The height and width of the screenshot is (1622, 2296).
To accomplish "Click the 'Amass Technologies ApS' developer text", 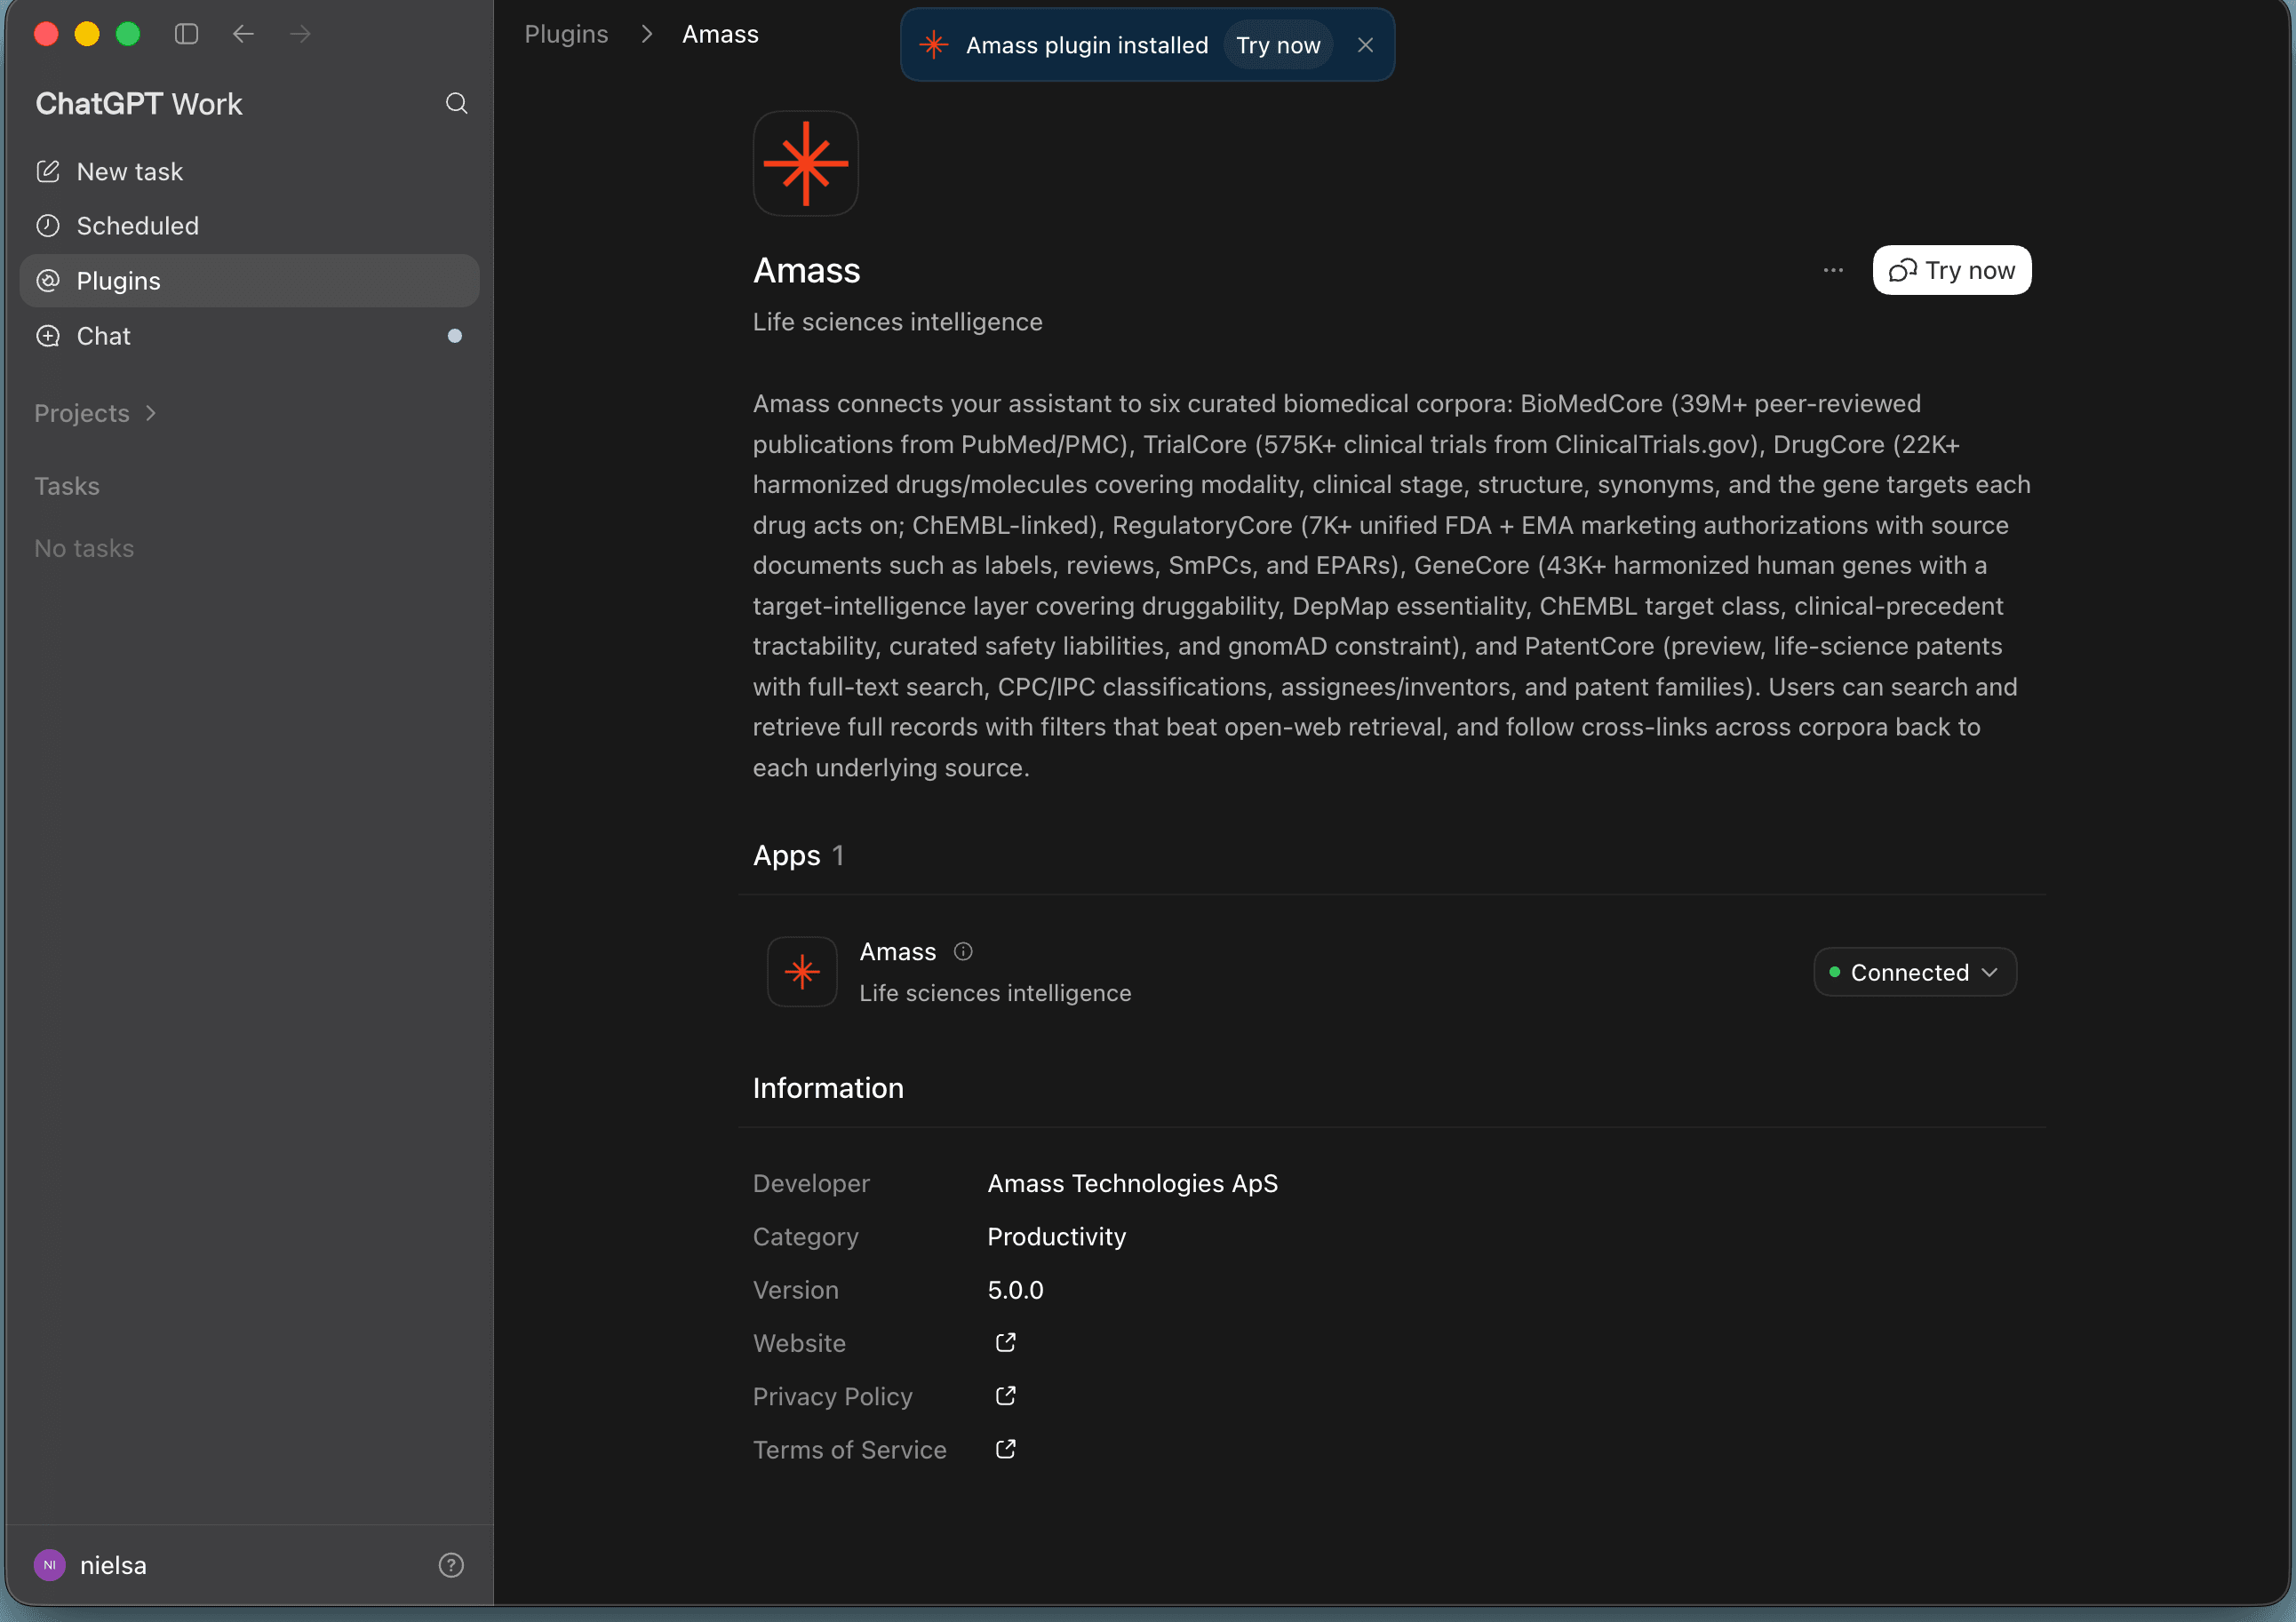I will (x=1132, y=1183).
